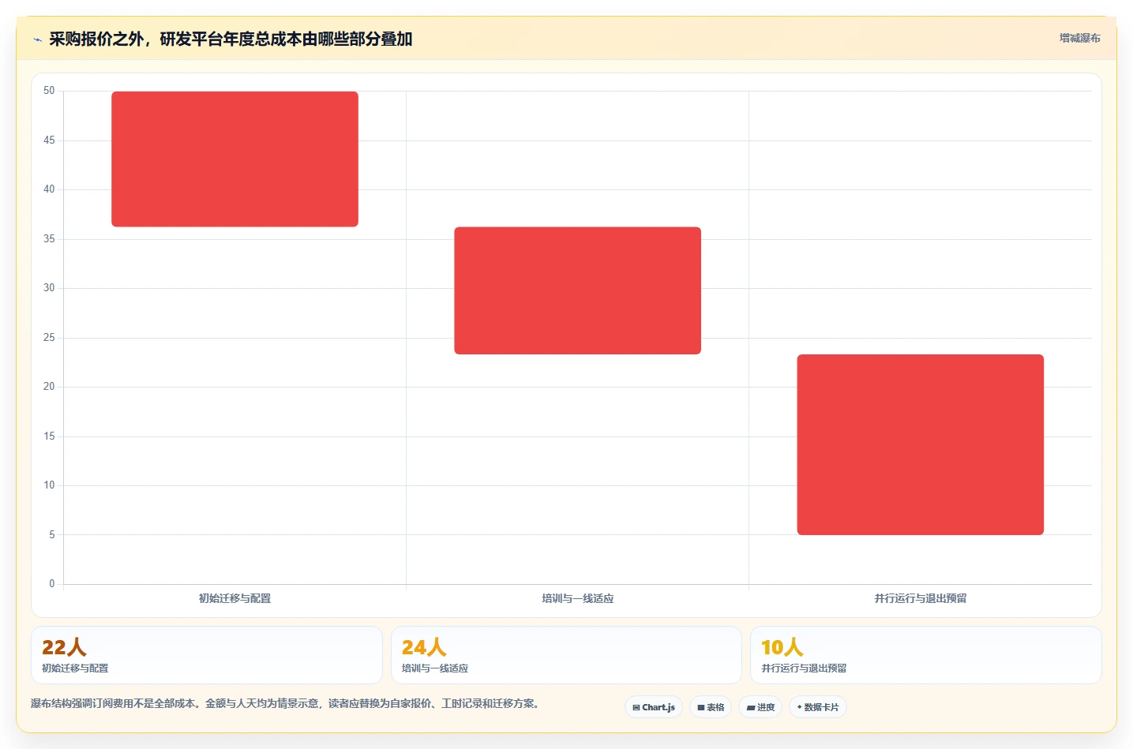Click the red 培训与一线适应 waterfall bar
The image size is (1133, 749).
coord(577,290)
